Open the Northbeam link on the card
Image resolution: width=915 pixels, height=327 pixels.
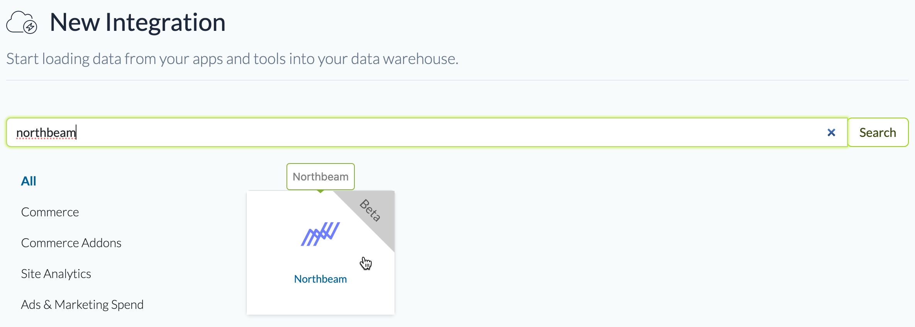(x=320, y=279)
